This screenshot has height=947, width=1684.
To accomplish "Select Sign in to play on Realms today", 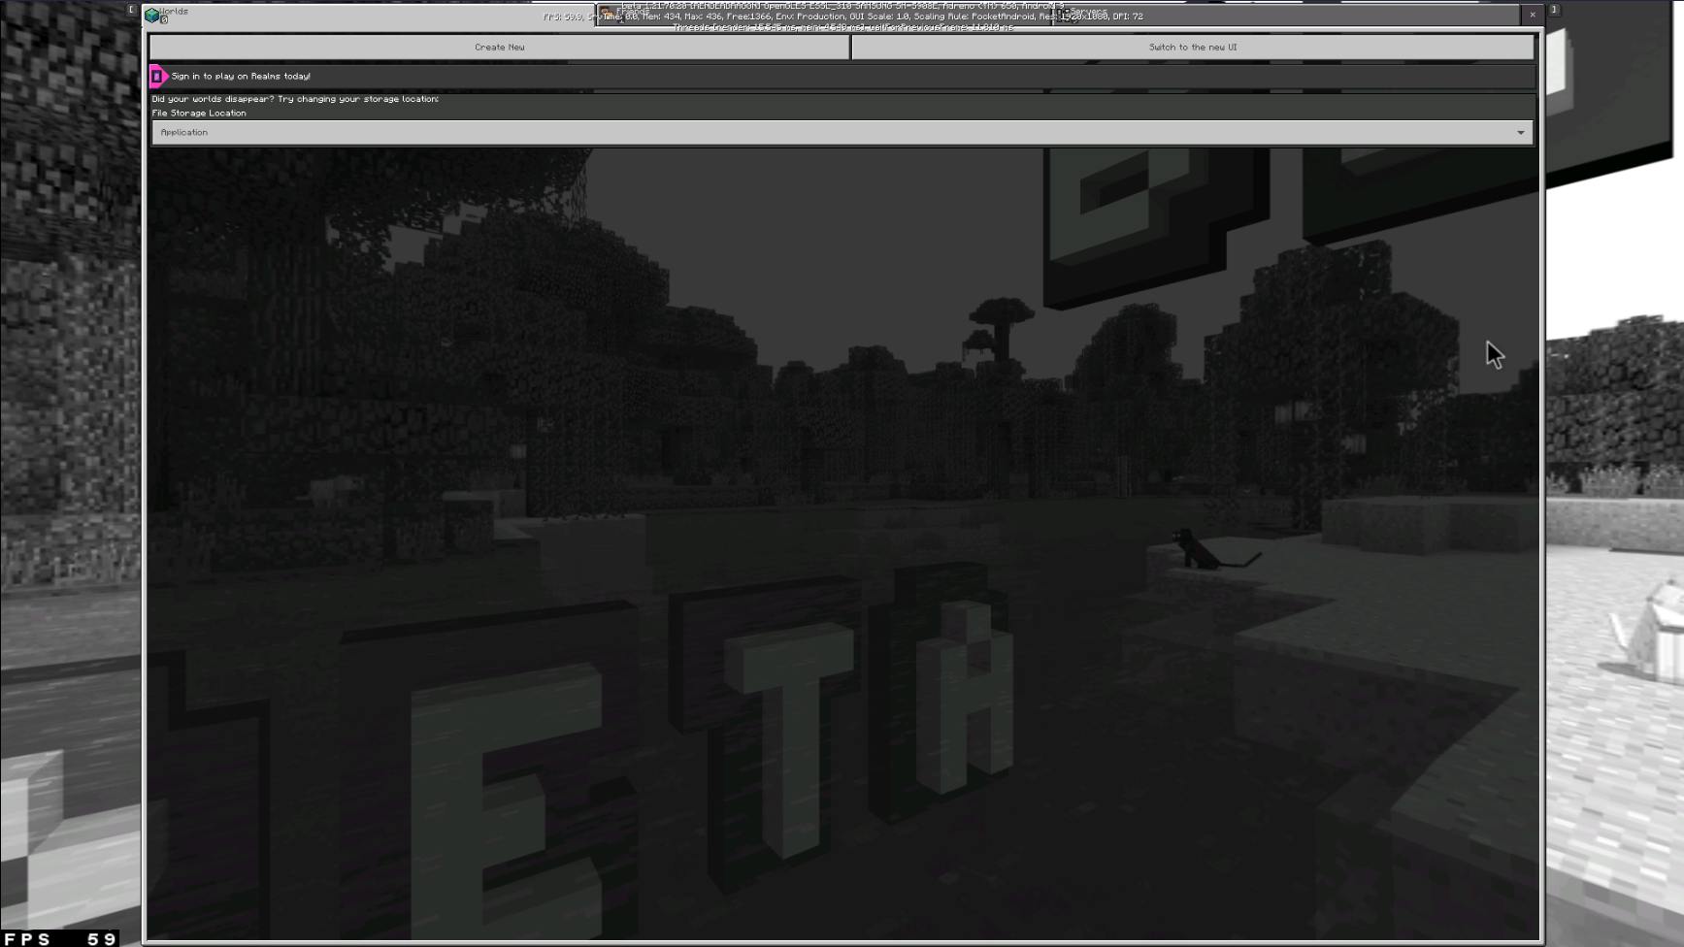I will [x=842, y=76].
